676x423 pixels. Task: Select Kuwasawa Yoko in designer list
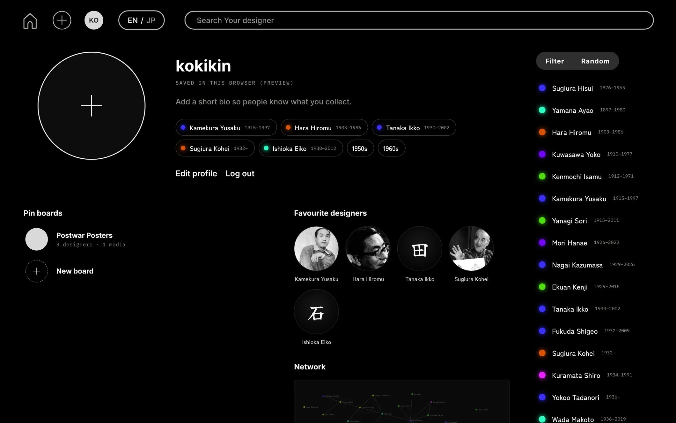[585, 154]
